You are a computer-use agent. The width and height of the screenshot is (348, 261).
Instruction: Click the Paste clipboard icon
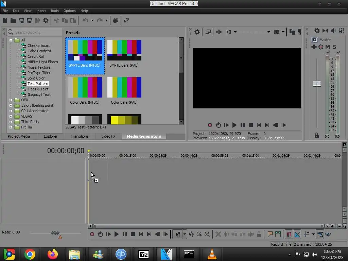[x=73, y=21]
